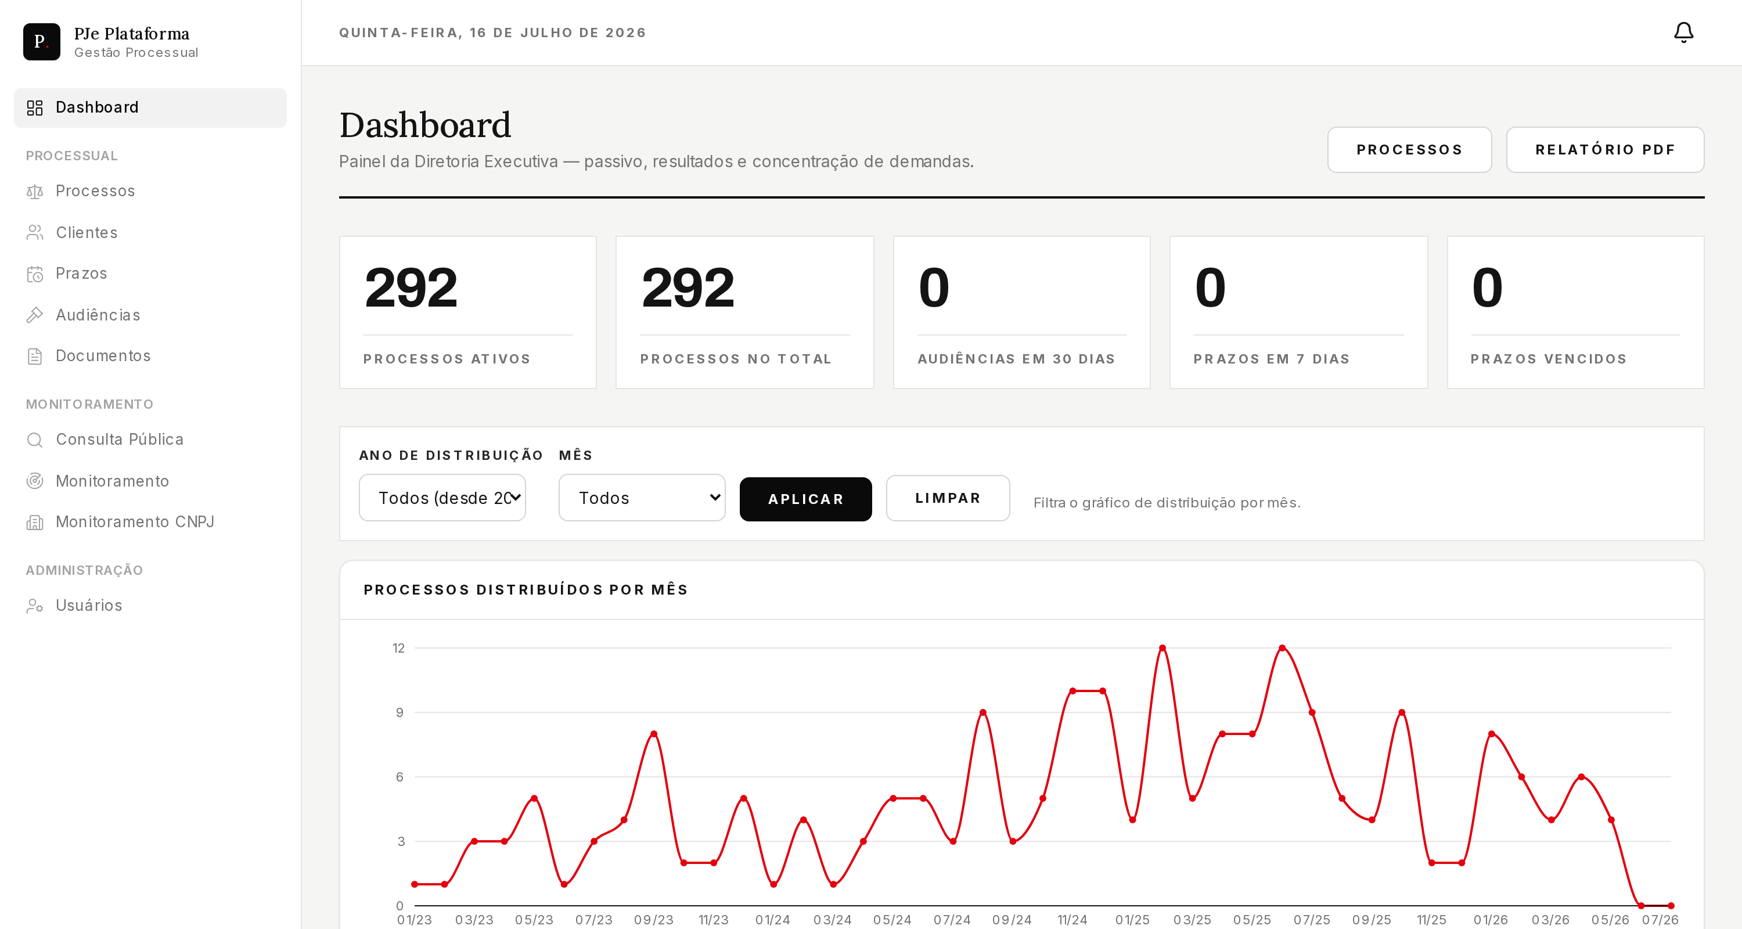Click the Monitoramento CNPJ building icon

34,523
